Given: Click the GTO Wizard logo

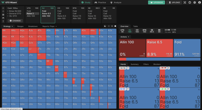Looking at the screenshot, I should 9,2.
